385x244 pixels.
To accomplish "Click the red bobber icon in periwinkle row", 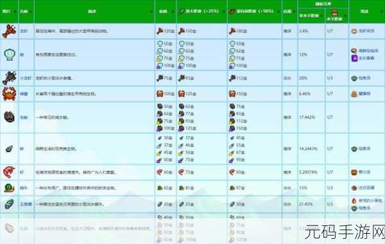I will [x=354, y=201].
